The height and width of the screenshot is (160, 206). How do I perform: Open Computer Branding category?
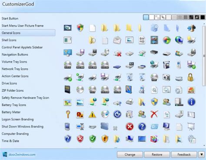[15, 133]
